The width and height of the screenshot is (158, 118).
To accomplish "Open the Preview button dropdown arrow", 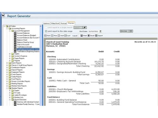I will tap(131, 31).
